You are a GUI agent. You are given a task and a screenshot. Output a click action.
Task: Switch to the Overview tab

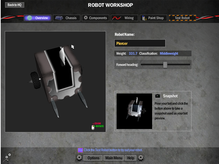pyautogui.click(x=37, y=18)
